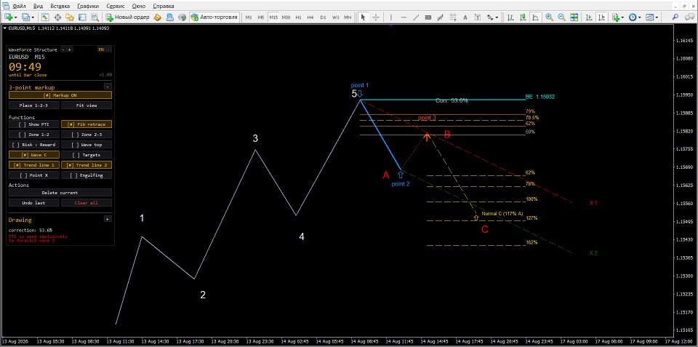
Task: Switch to bar chart display
Action: pos(510,17)
